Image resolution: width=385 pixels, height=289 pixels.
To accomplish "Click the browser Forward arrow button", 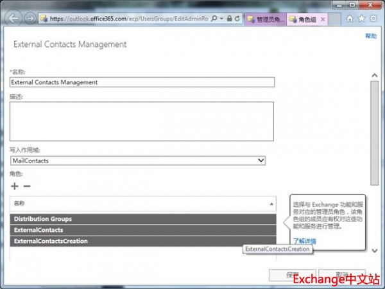I will (30, 19).
